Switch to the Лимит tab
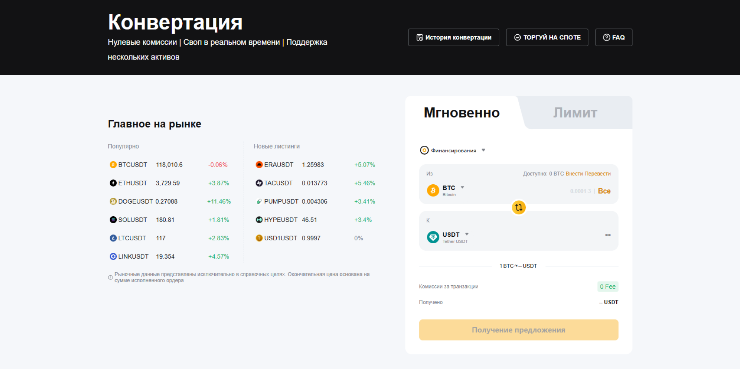Screen dimensions: 740x369 (x=575, y=113)
